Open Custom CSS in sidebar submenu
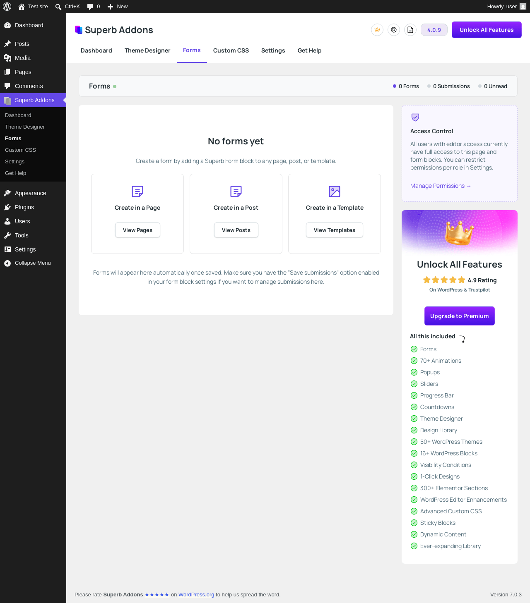Image resolution: width=530 pixels, height=603 pixels. click(x=33, y=150)
